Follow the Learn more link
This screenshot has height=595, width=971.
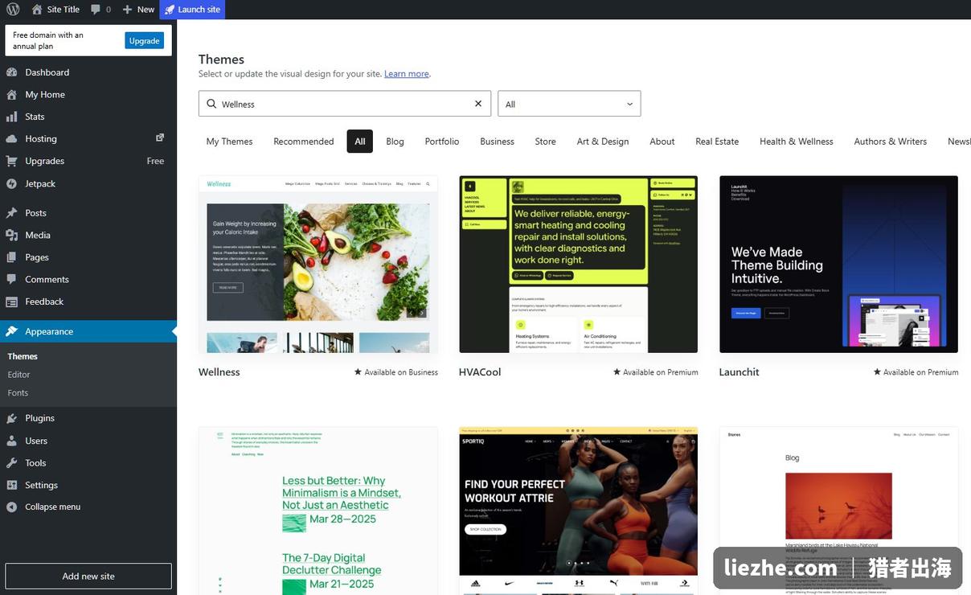click(406, 74)
